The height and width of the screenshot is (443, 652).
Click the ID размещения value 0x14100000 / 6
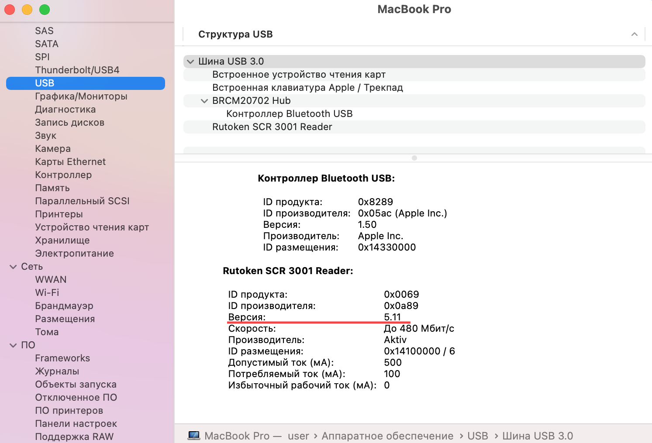(419, 351)
